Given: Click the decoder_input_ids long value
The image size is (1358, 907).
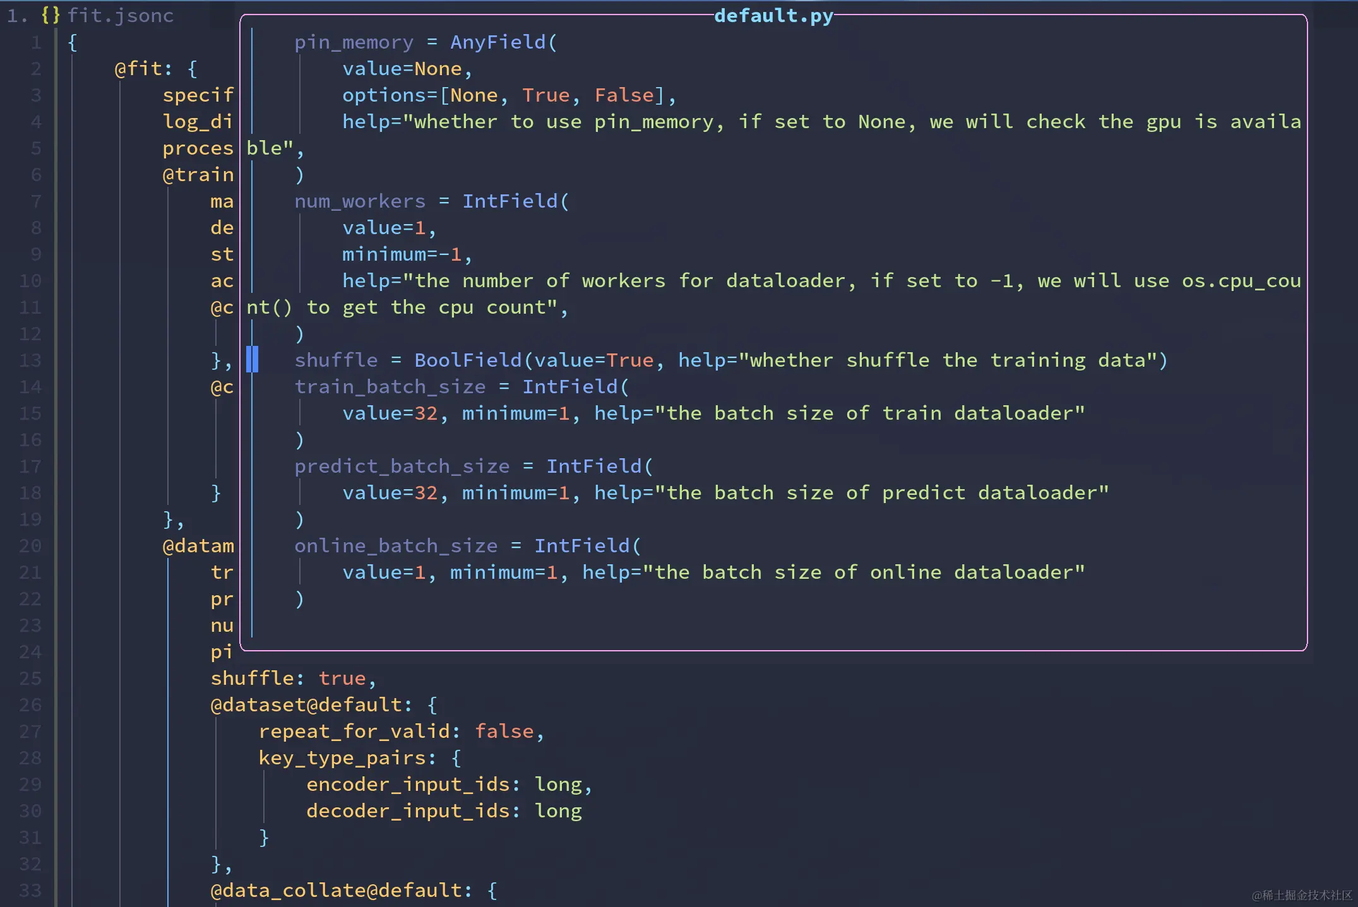Looking at the screenshot, I should point(558,810).
